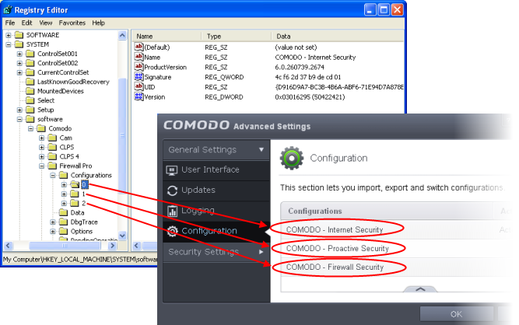
Task: Open the Updates settings page
Action: click(216, 190)
